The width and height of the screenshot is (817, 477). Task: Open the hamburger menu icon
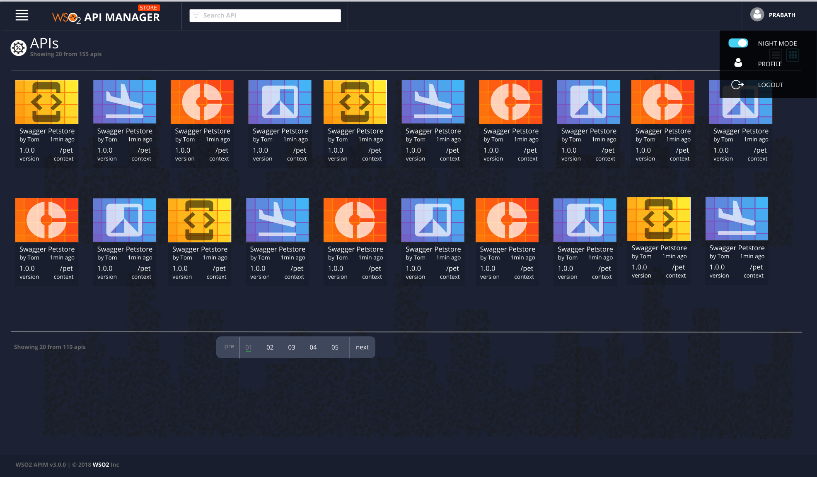[22, 15]
